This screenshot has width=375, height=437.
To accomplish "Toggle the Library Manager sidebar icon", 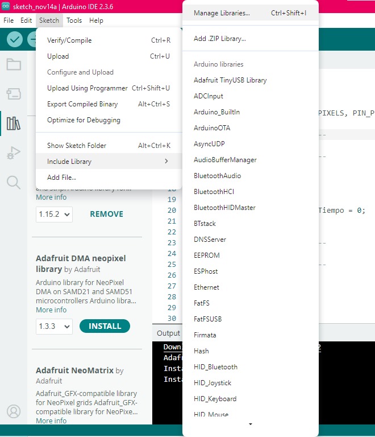I will click(x=14, y=123).
